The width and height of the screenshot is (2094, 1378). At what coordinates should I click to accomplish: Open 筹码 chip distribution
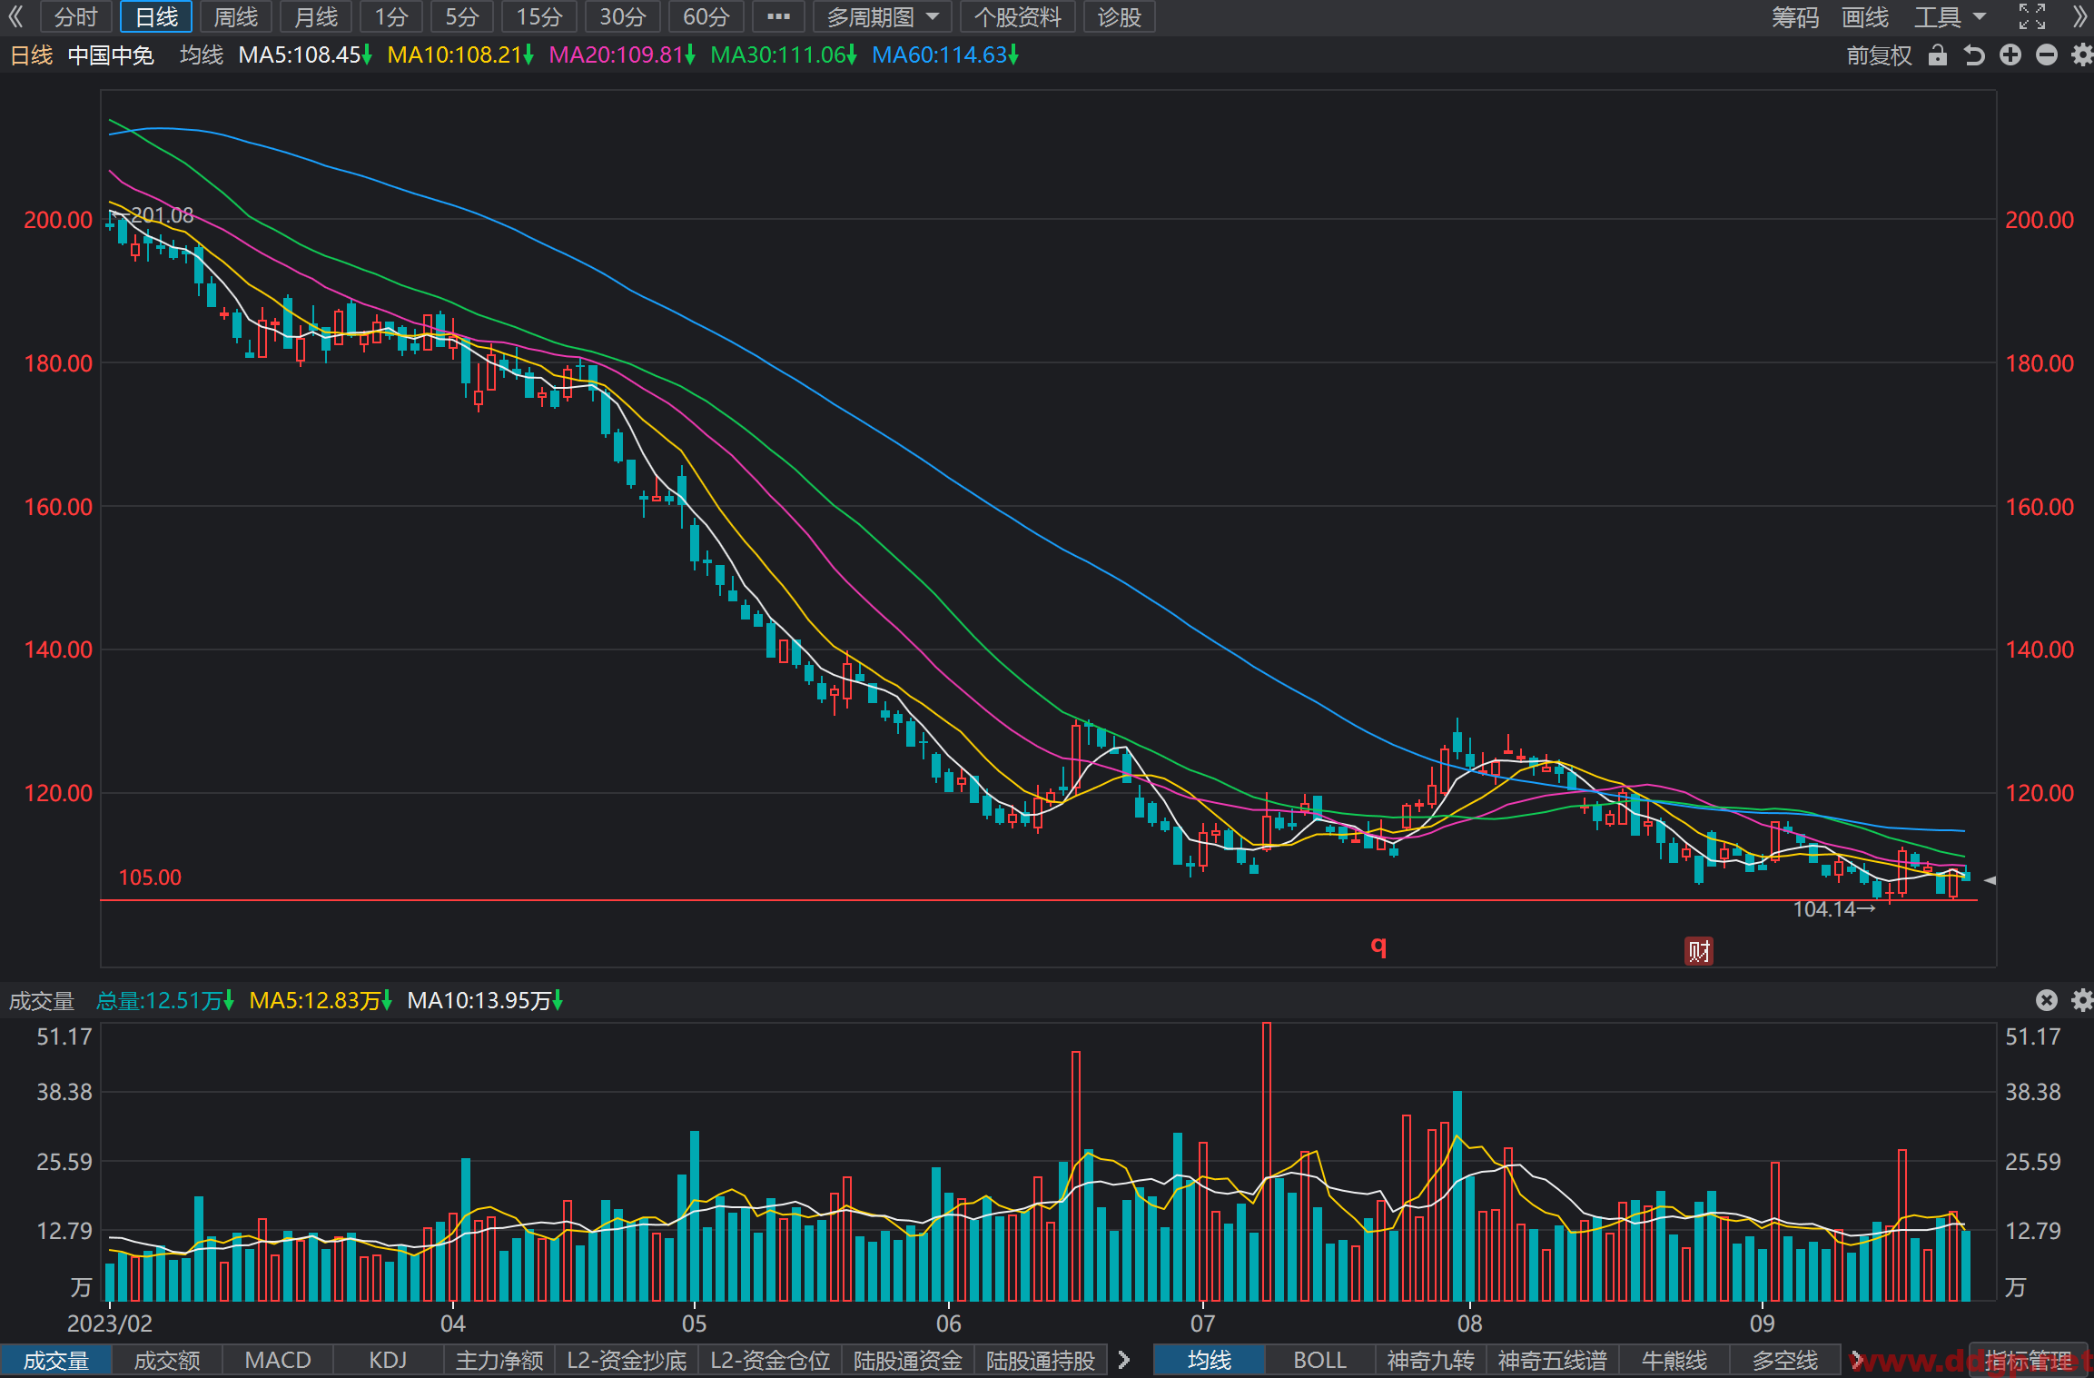(1795, 16)
